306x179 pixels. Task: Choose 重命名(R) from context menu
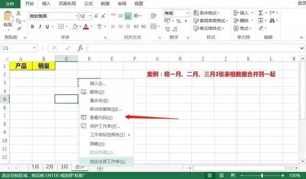pyautogui.click(x=106, y=101)
